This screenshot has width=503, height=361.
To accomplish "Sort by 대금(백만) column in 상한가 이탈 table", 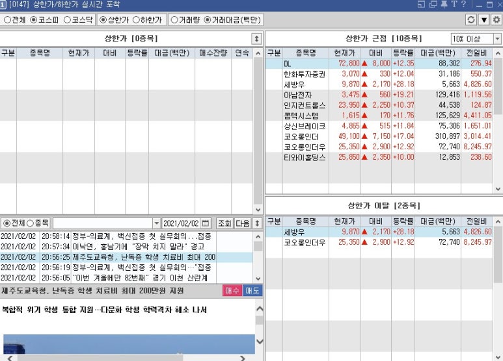I will click(x=437, y=221).
